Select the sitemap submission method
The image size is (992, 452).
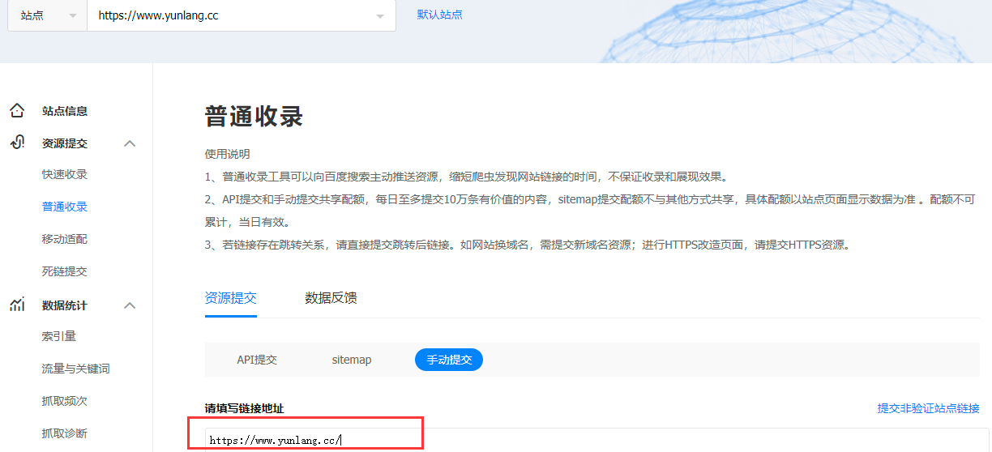point(352,360)
